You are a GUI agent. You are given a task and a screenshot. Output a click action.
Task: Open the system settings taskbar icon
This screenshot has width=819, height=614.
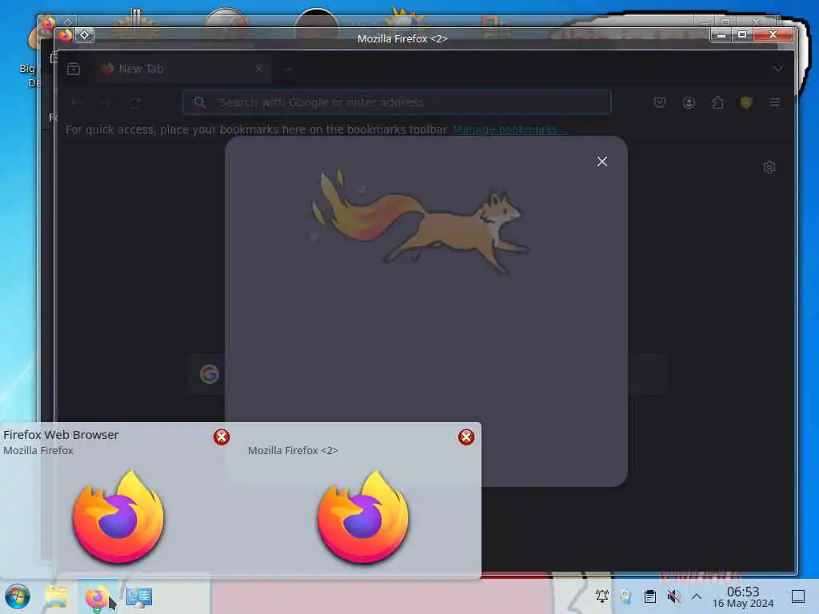[139, 596]
